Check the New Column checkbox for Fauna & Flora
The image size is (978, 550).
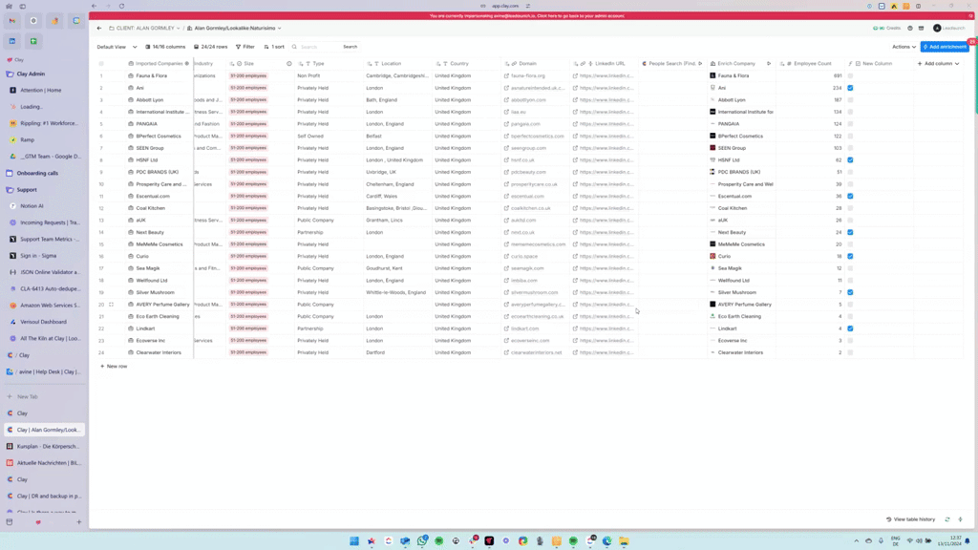pyautogui.click(x=850, y=75)
